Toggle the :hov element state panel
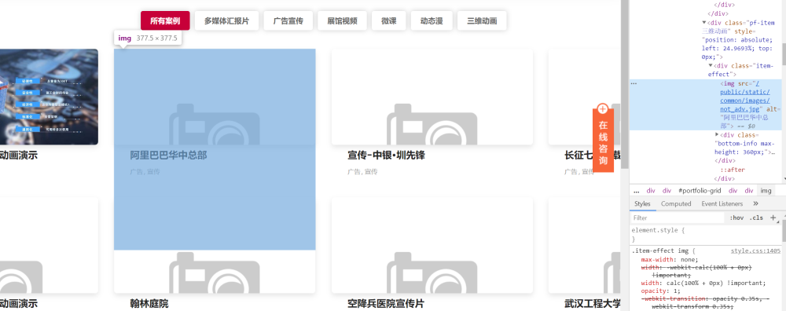786x311 pixels. (736, 218)
